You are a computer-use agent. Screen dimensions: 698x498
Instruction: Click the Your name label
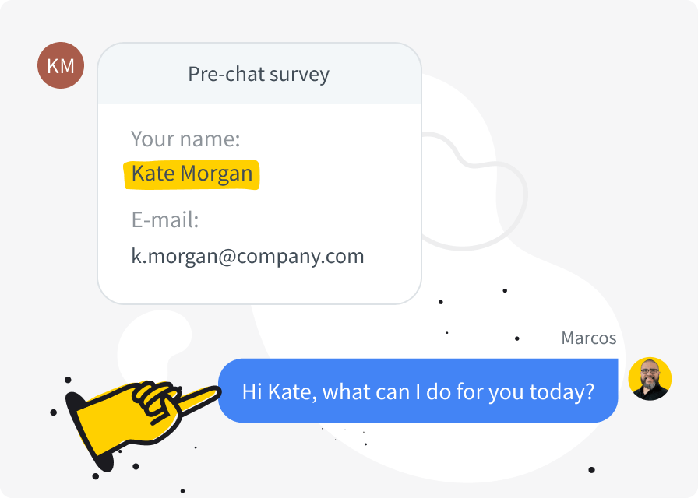click(x=185, y=139)
